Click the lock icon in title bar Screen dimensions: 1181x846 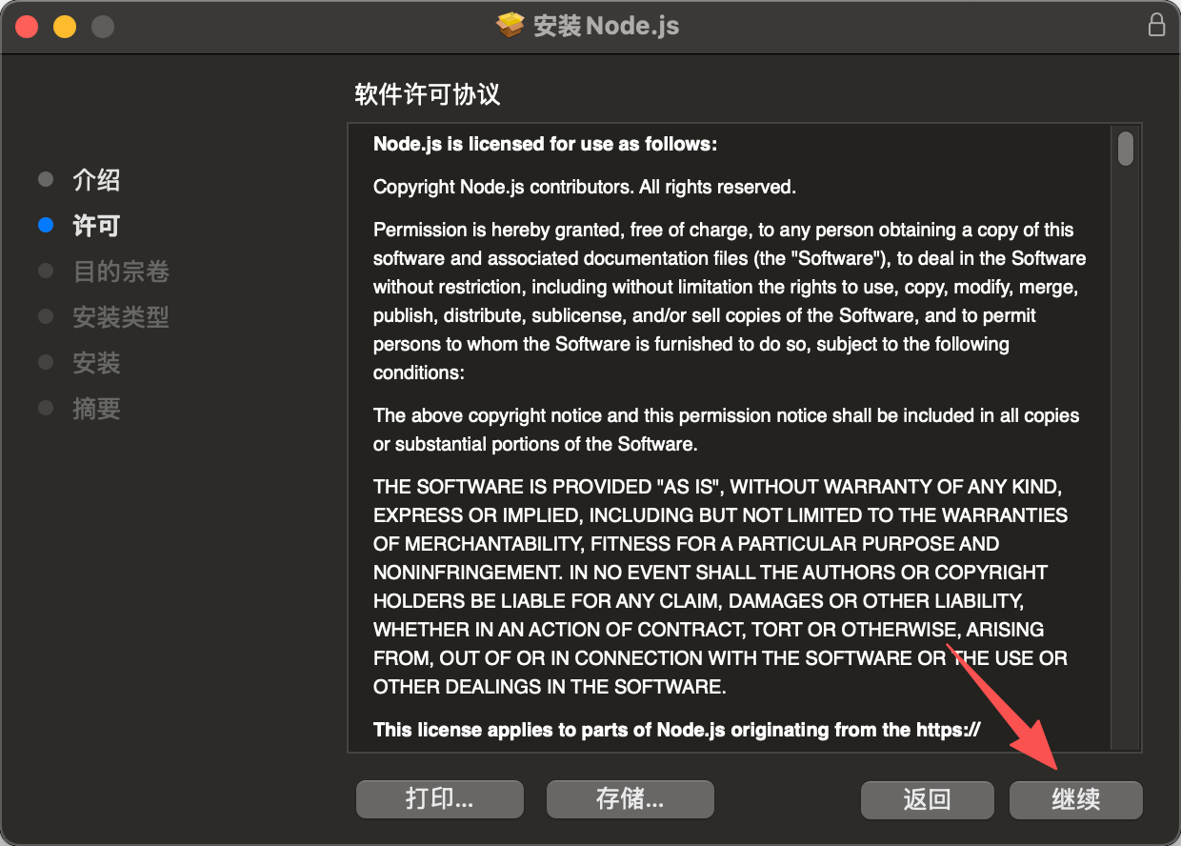[x=1156, y=25]
